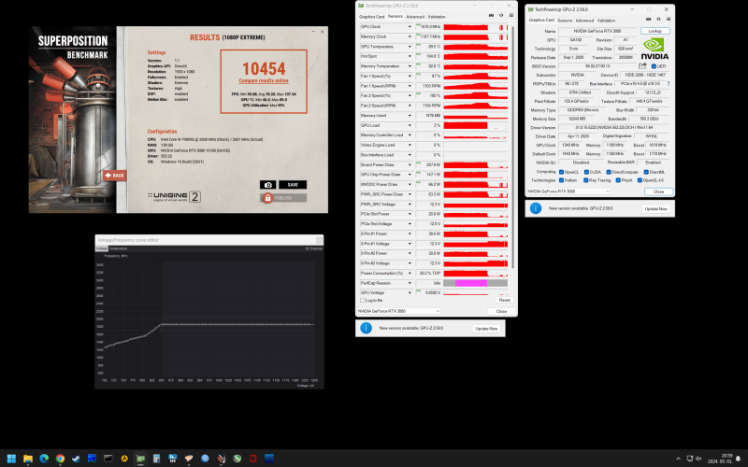
Task: Click the BIOS share/export icon next to UEFI
Action: [x=642, y=65]
